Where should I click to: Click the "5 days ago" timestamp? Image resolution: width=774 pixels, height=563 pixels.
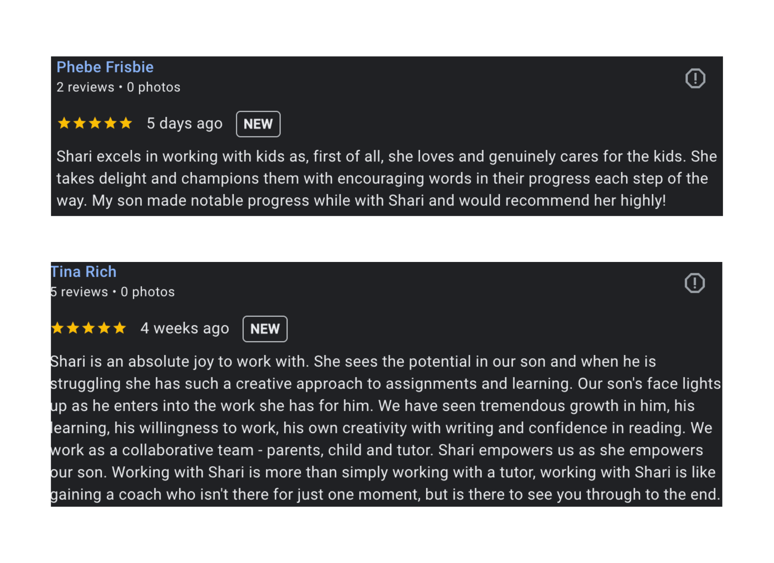[x=185, y=123]
